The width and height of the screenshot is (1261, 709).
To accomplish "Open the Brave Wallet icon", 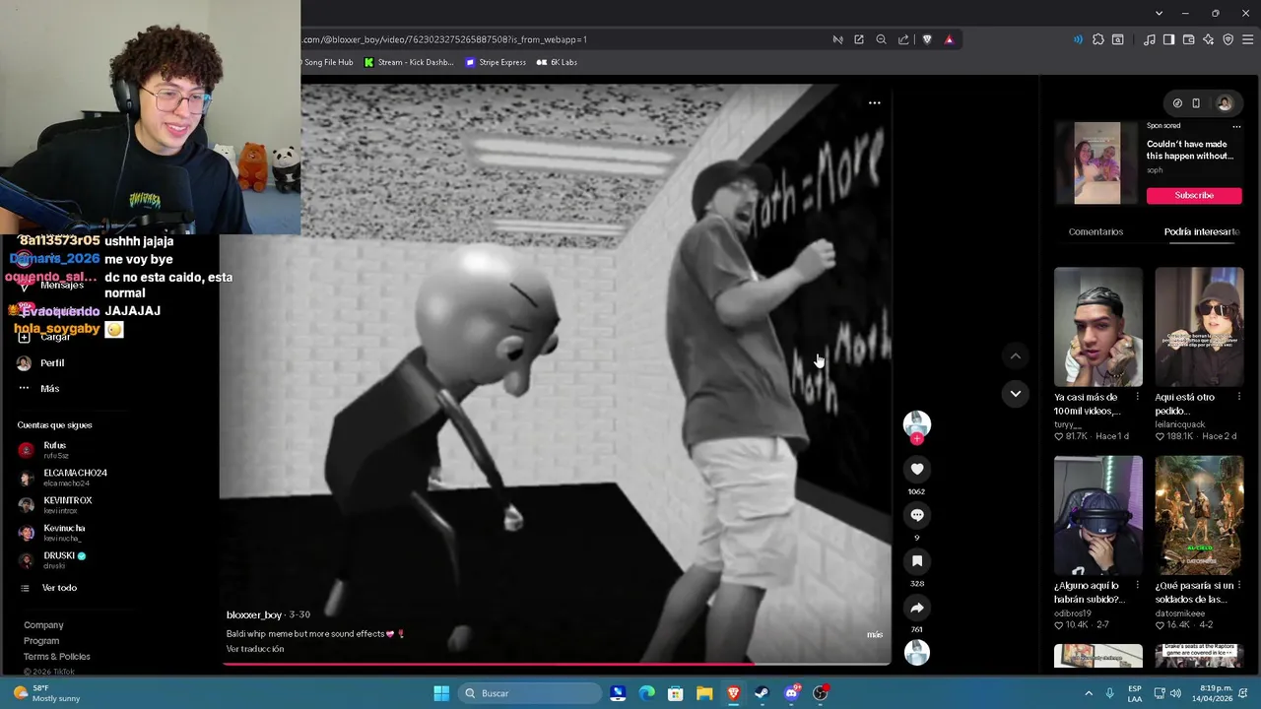I will pyautogui.click(x=1188, y=39).
